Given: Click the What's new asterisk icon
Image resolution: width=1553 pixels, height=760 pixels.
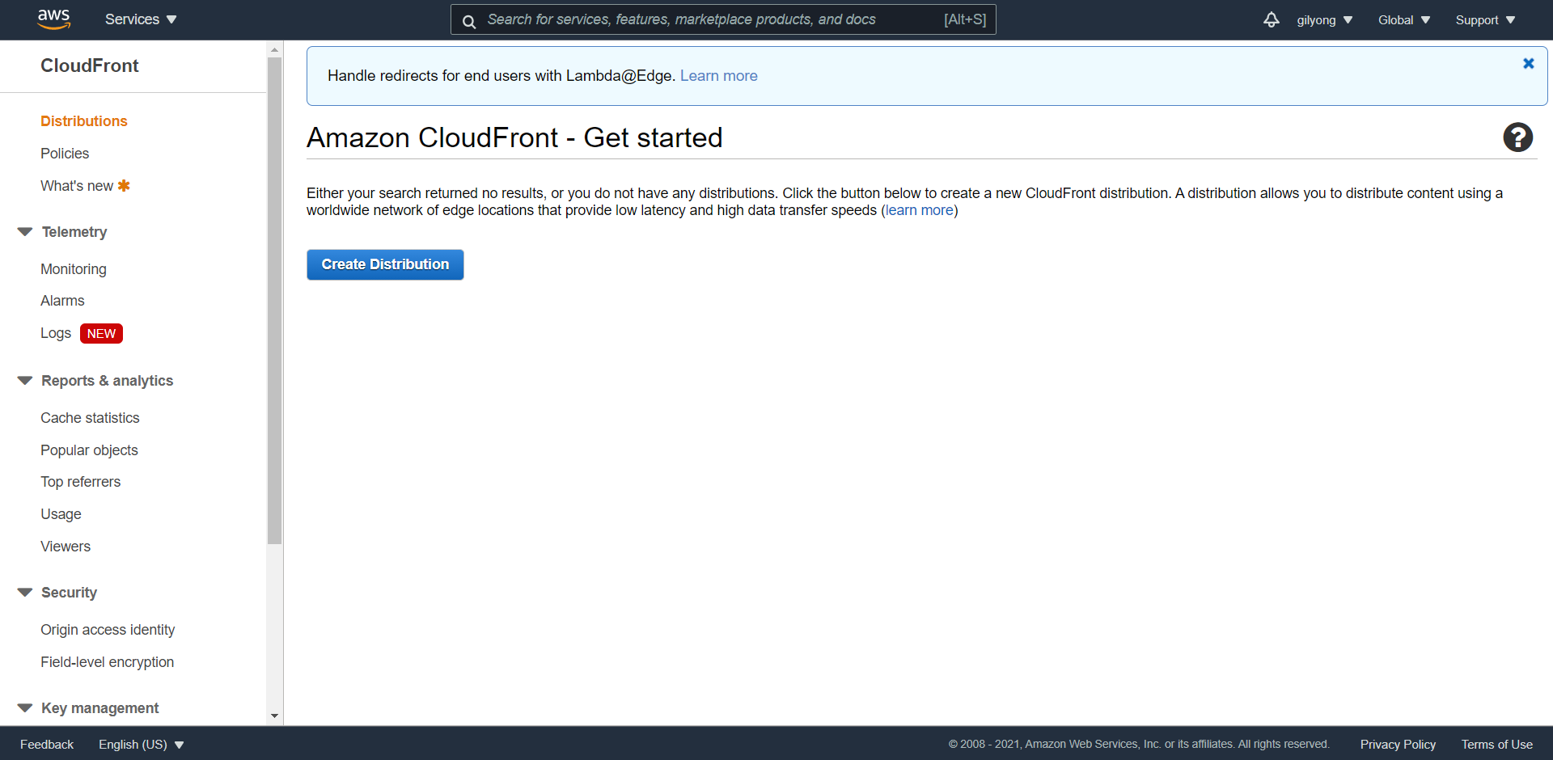Looking at the screenshot, I should pyautogui.click(x=124, y=186).
